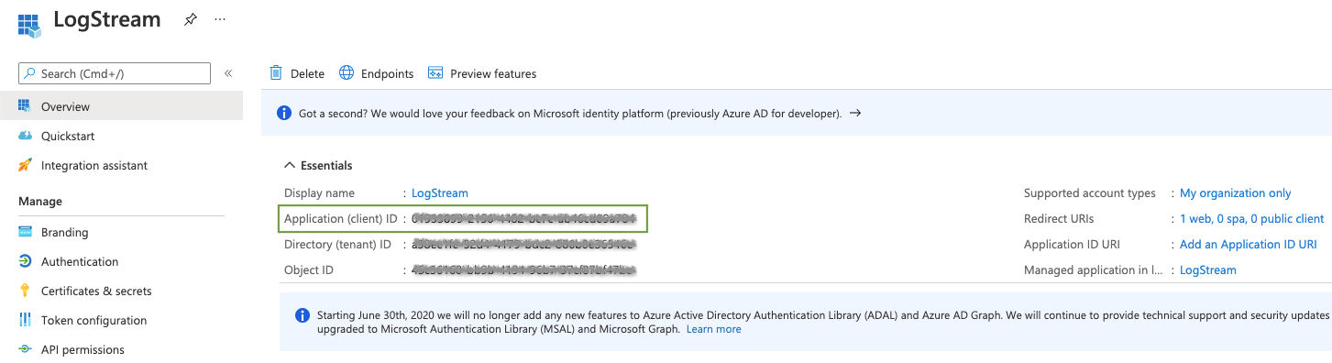The image size is (1332, 363).
Task: Focus the Search (Cmd+/) field
Action: tap(115, 73)
